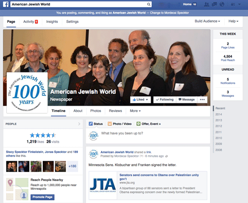Click the 26 visits count
The width and height of the screenshot is (248, 203).
click(53, 142)
